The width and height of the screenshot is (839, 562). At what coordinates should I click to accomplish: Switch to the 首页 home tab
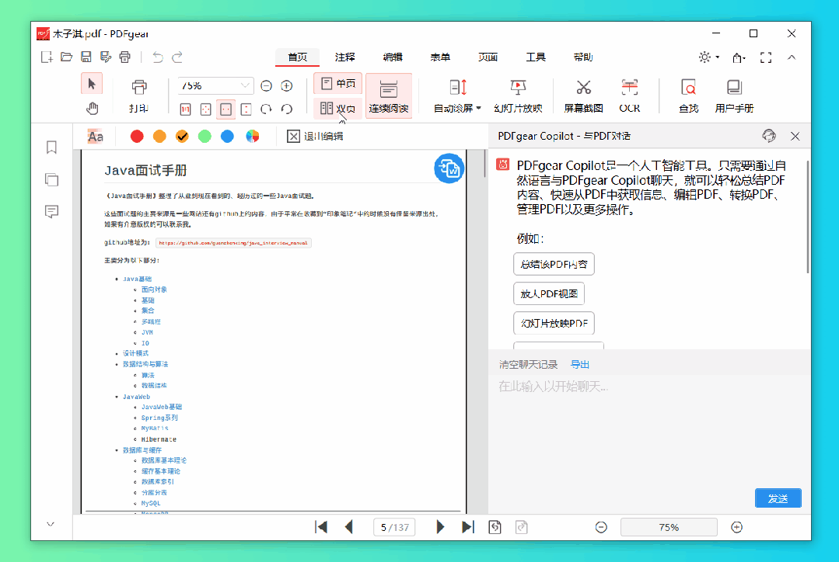[x=298, y=57]
